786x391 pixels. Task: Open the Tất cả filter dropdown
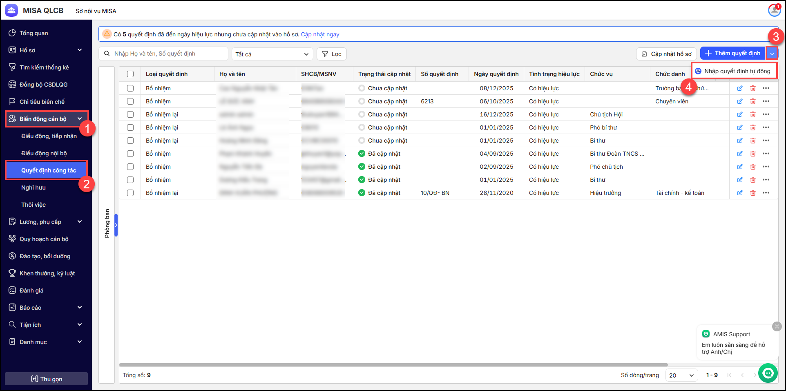coord(272,54)
